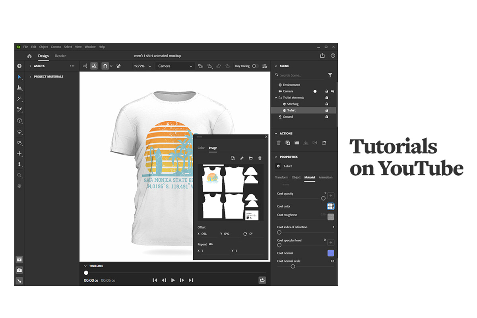Select the cube primitive tool
The height and width of the screenshot is (318, 477).
[x=19, y=120]
